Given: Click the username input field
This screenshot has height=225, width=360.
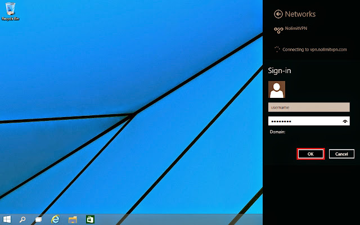Looking at the screenshot, I should point(309,107).
